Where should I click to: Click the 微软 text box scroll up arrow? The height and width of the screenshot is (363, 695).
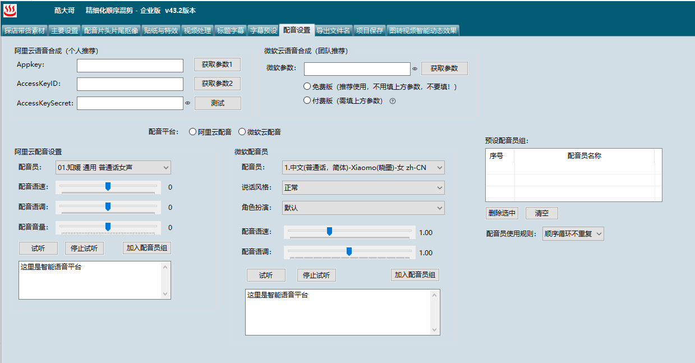coord(435,295)
